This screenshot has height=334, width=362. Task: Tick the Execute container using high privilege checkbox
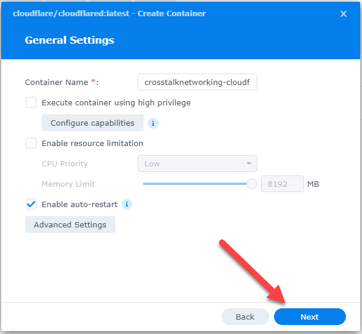(x=31, y=102)
